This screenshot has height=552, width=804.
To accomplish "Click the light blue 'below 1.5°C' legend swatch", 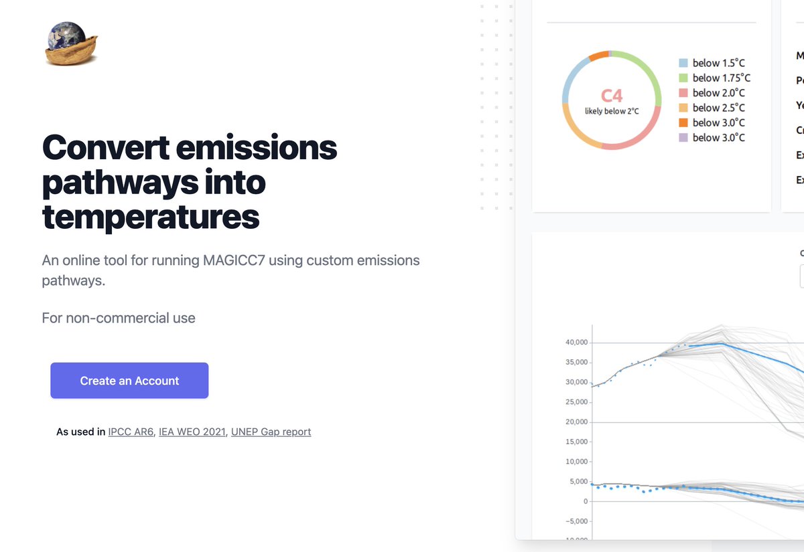I will pyautogui.click(x=683, y=63).
